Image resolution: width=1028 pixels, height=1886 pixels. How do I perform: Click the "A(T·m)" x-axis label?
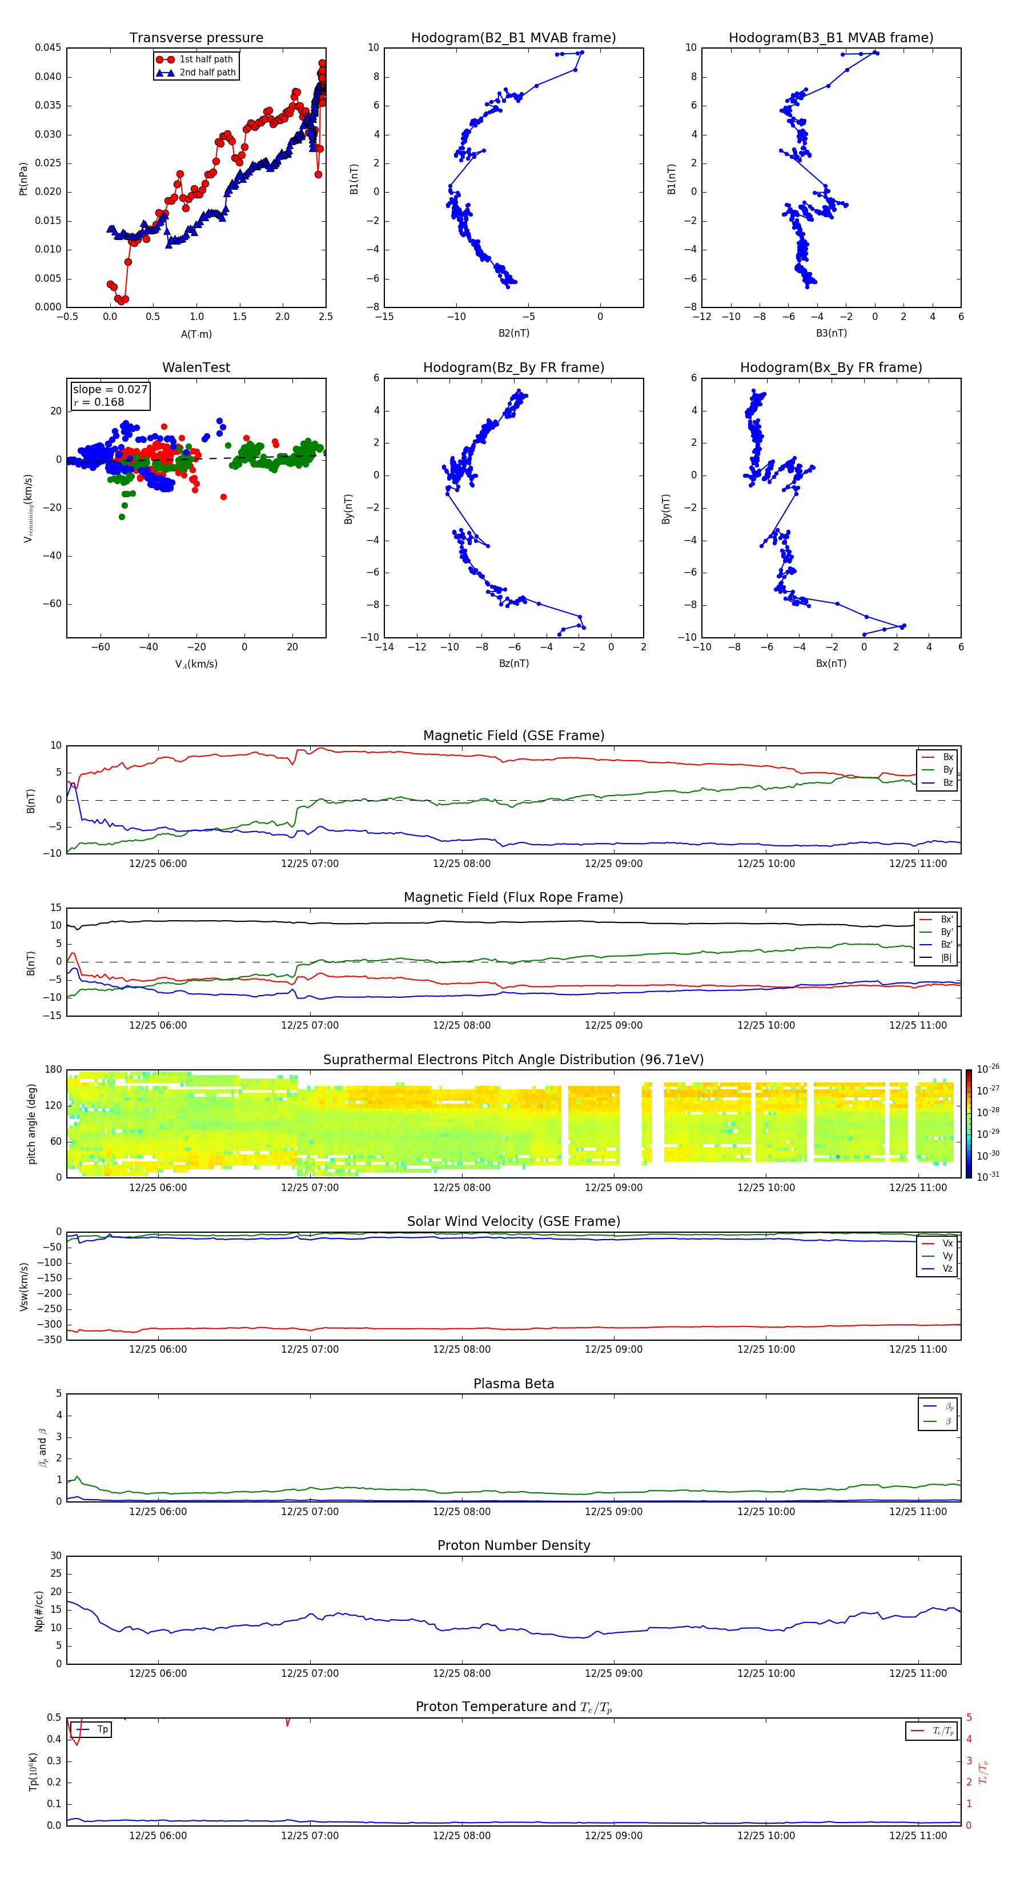196,334
